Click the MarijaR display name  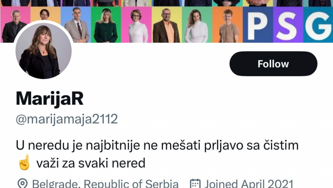[50, 98]
